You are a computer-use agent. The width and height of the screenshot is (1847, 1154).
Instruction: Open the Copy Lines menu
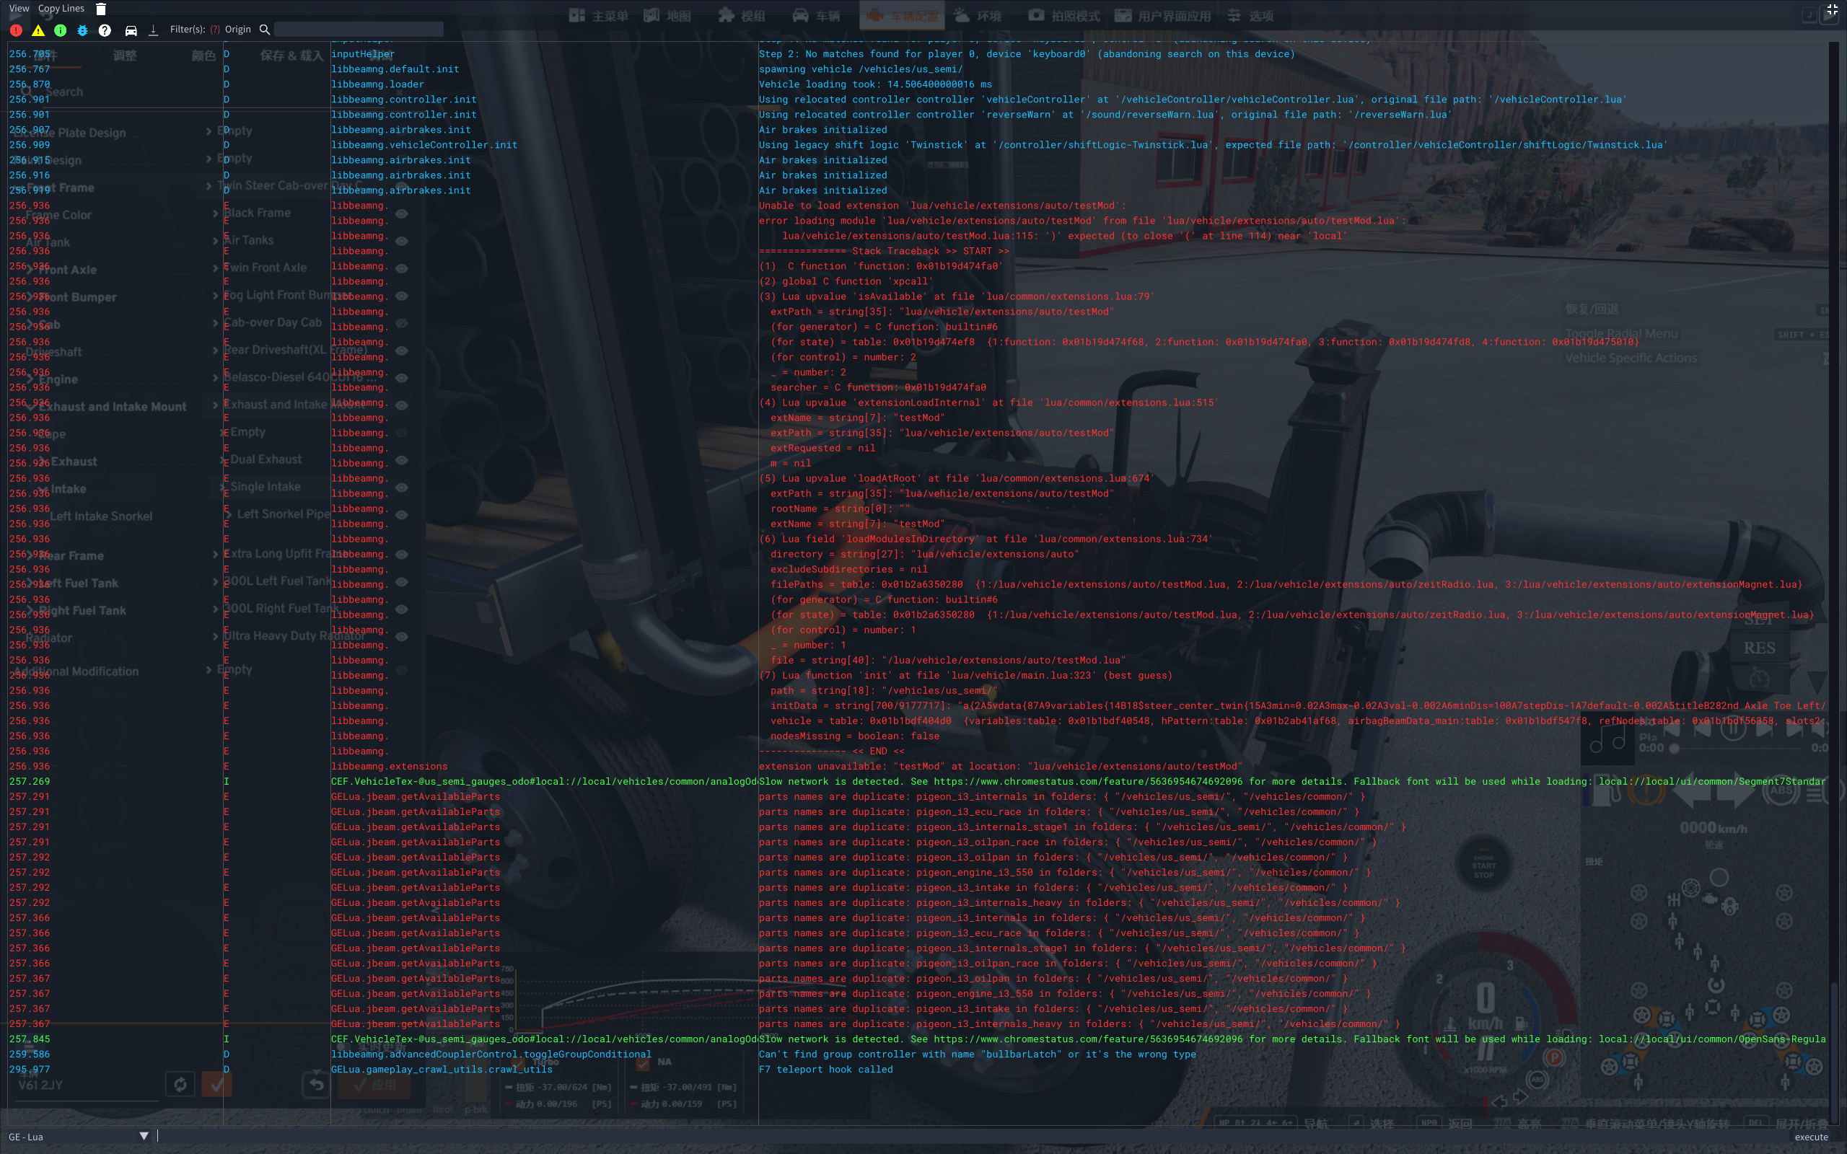(x=61, y=9)
